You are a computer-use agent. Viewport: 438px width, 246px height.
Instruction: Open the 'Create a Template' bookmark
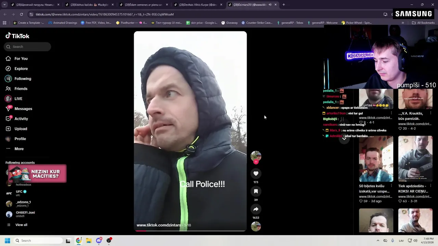(29, 23)
